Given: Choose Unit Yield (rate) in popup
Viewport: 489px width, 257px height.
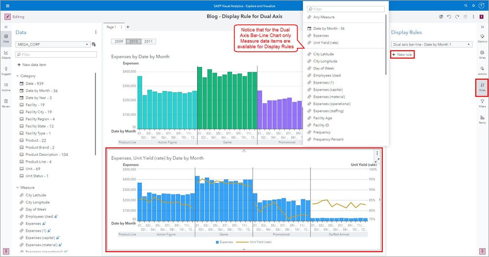Looking at the screenshot, I should click(x=323, y=43).
